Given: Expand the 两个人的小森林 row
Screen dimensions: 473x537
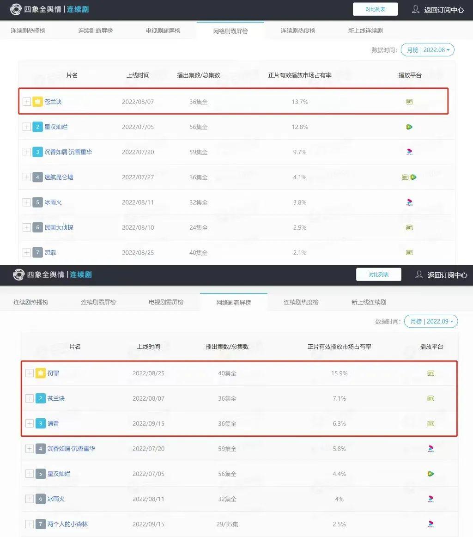Looking at the screenshot, I should click(x=30, y=524).
